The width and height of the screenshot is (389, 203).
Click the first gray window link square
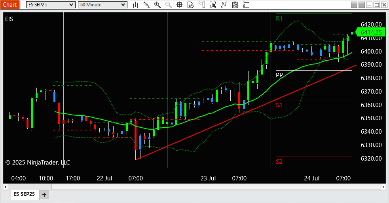354,5
